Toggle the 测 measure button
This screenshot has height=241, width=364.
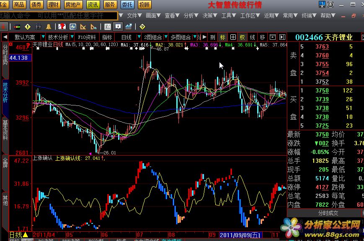tap(212, 37)
